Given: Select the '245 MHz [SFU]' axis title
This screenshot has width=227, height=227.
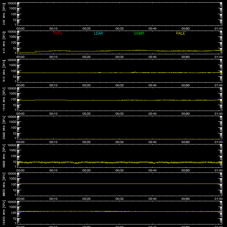Looking at the screenshot, I should (4, 14).
